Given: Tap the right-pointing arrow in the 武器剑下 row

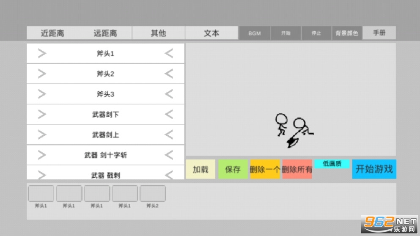Looking at the screenshot, I should point(42,114).
